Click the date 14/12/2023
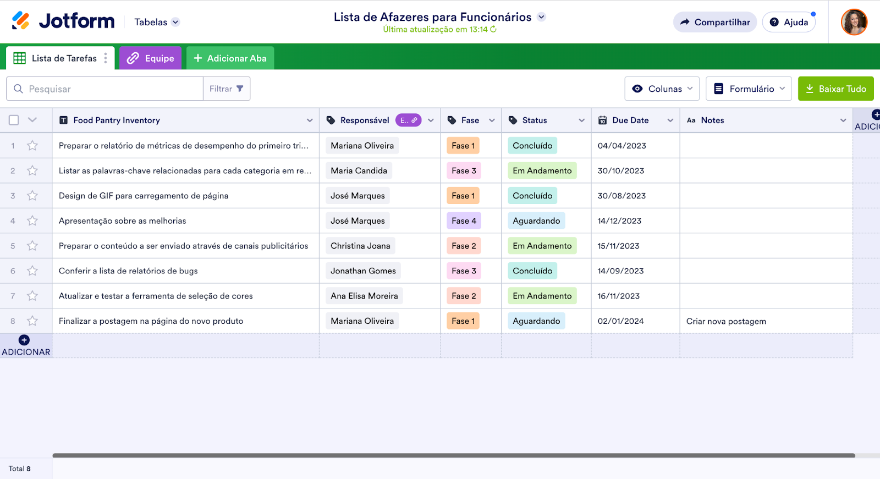This screenshot has width=880, height=479. [x=620, y=221]
